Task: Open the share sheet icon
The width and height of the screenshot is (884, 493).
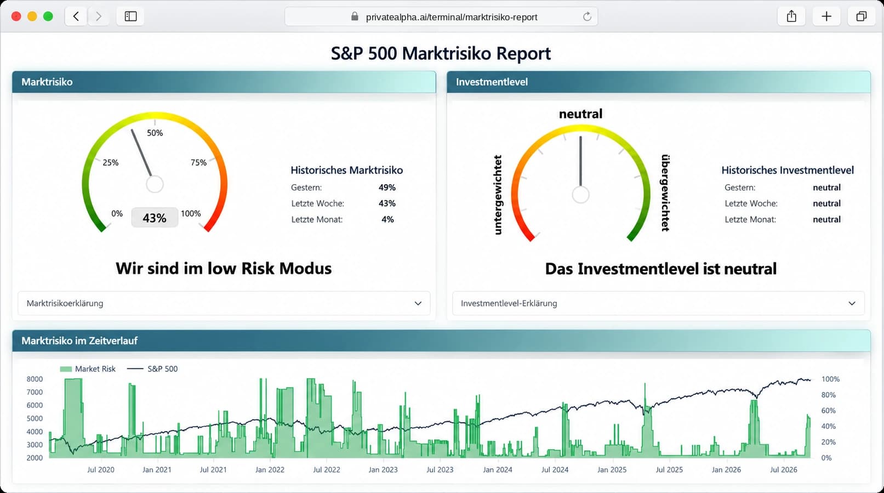Action: (791, 16)
